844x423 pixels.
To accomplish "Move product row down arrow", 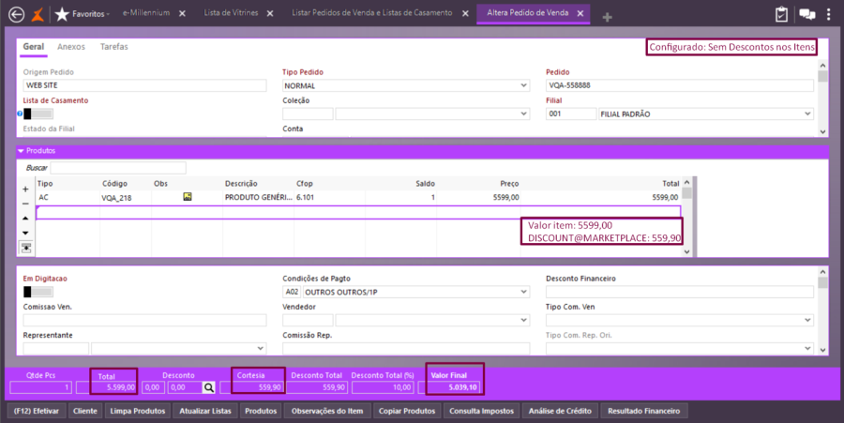I will [25, 233].
